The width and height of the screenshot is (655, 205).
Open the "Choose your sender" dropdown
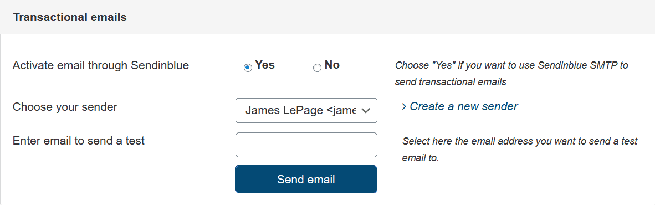point(306,111)
